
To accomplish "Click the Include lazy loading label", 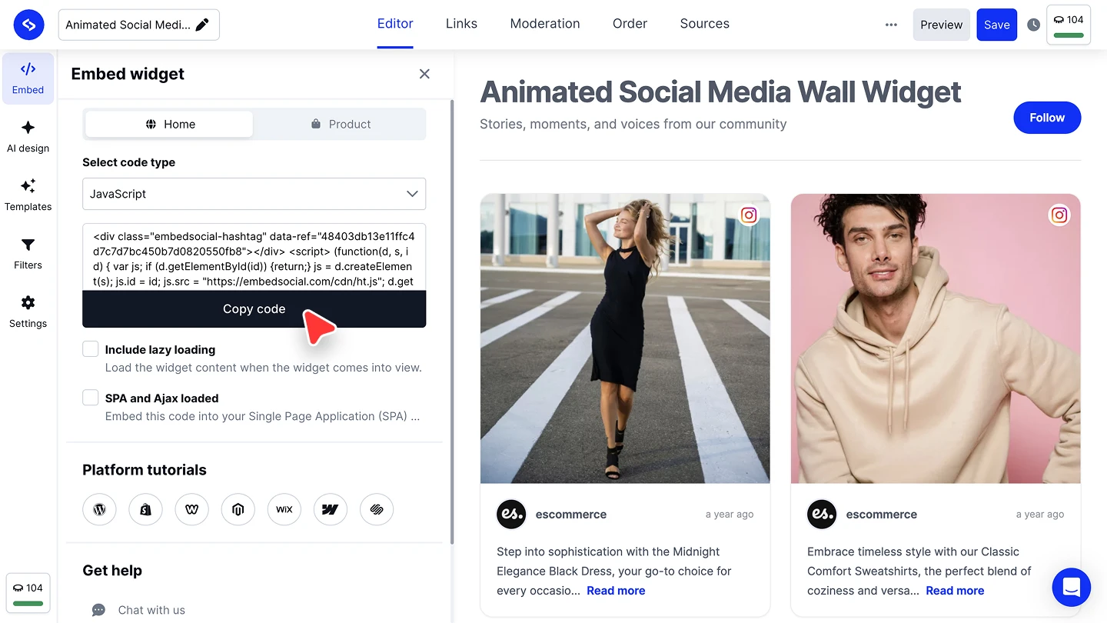I will coord(160,349).
